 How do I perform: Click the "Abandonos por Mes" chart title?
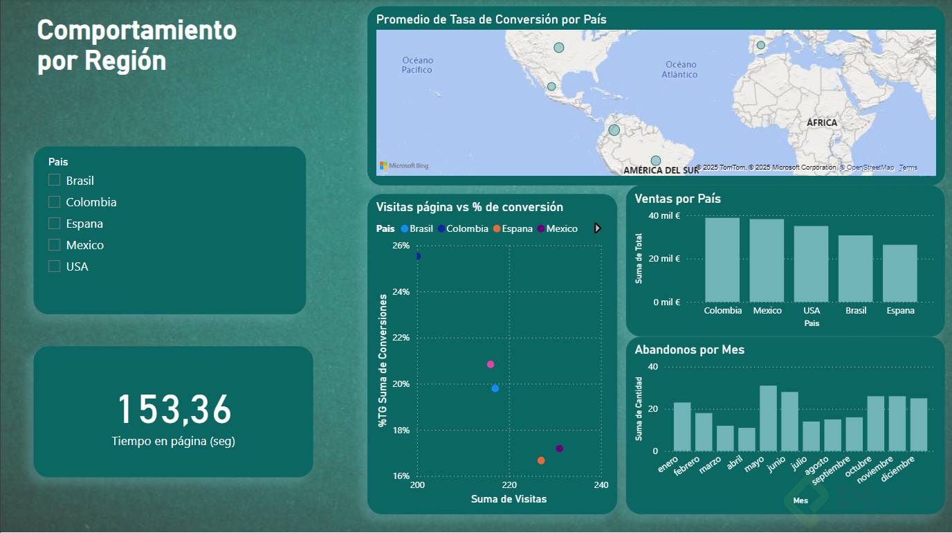(690, 350)
